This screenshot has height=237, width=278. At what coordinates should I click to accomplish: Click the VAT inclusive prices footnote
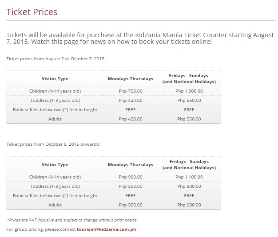72,220
